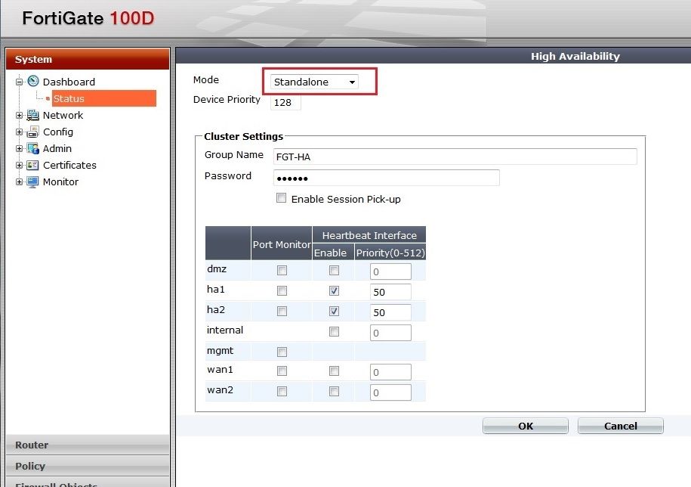The height and width of the screenshot is (487, 691).
Task: Toggle Heartbeat Enable for dmz
Action: 334,271
